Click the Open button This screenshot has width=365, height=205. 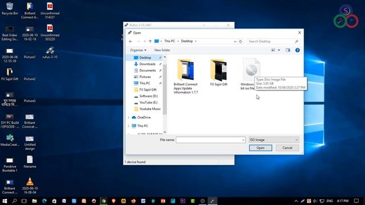[x=260, y=148]
